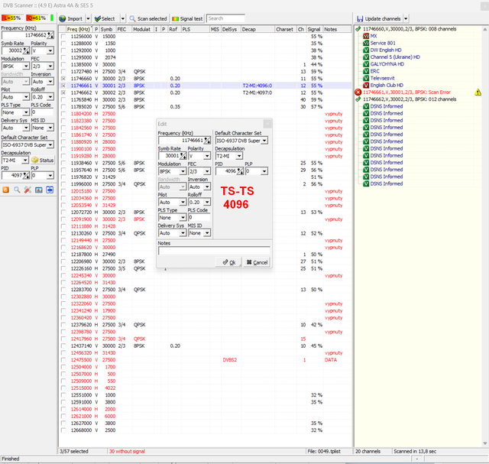Click T2-MI:4097:0 decap cell

coord(257,92)
